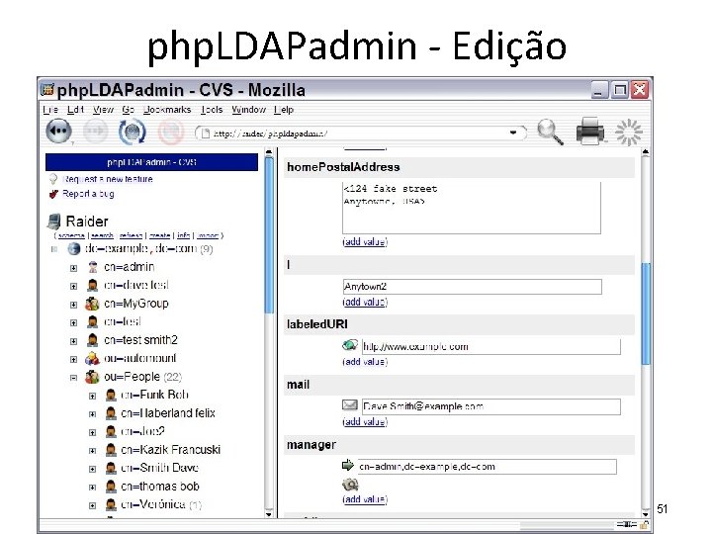Open the address bar history dropdown arrow

coord(513,133)
